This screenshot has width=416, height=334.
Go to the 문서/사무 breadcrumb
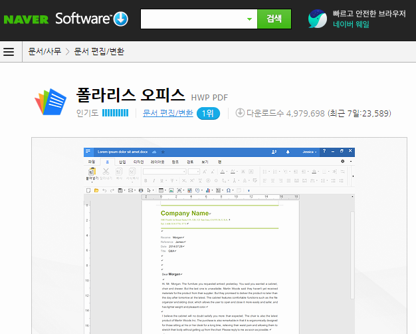click(45, 51)
